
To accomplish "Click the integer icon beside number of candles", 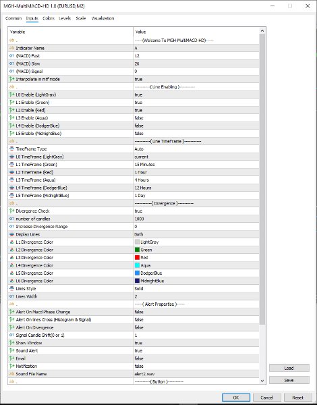I will click(11, 219).
